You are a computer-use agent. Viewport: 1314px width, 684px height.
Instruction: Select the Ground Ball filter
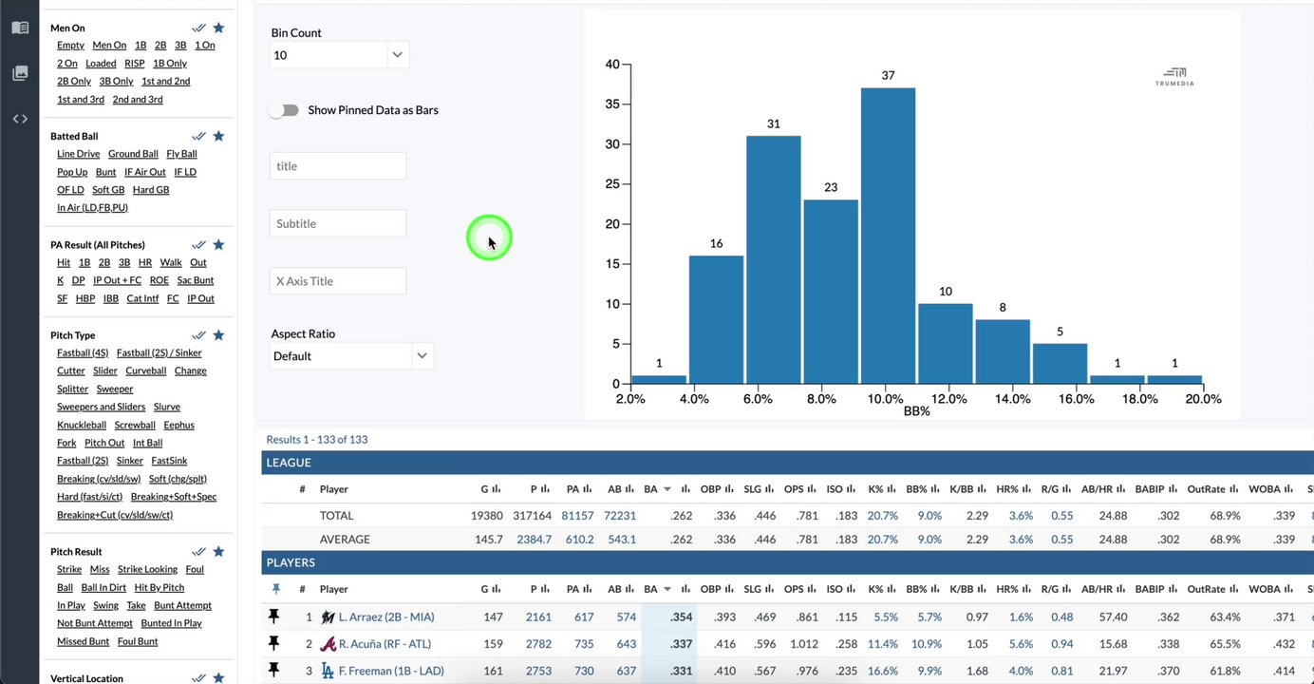(133, 154)
